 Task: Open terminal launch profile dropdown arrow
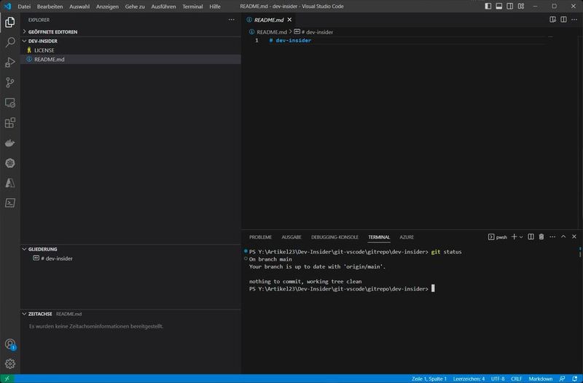click(521, 237)
